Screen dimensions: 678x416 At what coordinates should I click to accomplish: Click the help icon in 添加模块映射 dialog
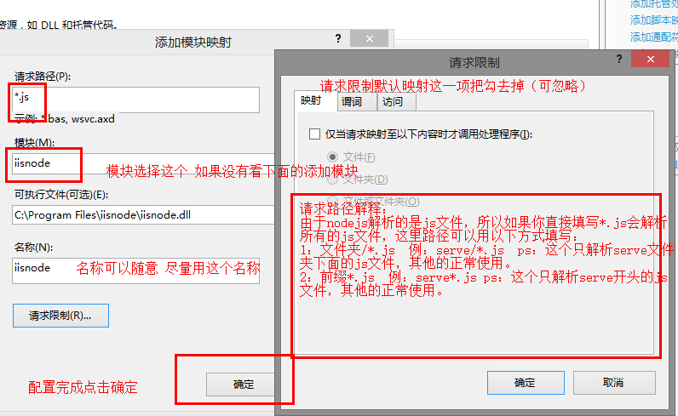(338, 39)
